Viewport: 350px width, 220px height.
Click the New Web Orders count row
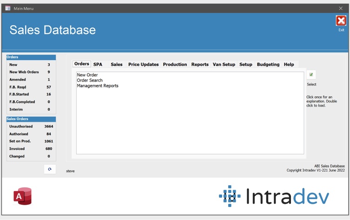click(x=31, y=72)
